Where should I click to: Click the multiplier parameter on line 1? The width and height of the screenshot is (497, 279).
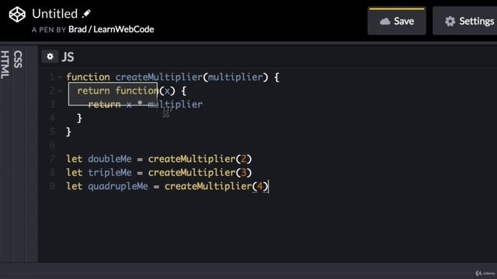click(x=235, y=77)
